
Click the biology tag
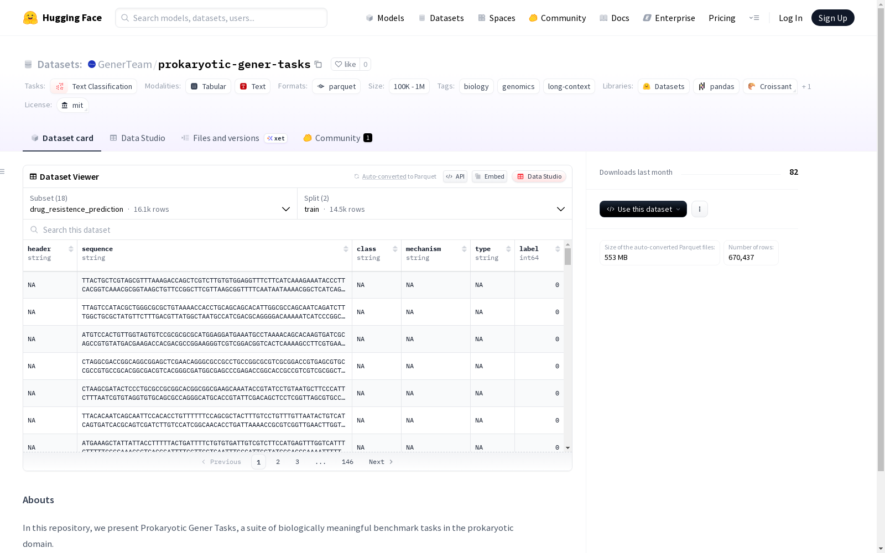[476, 86]
